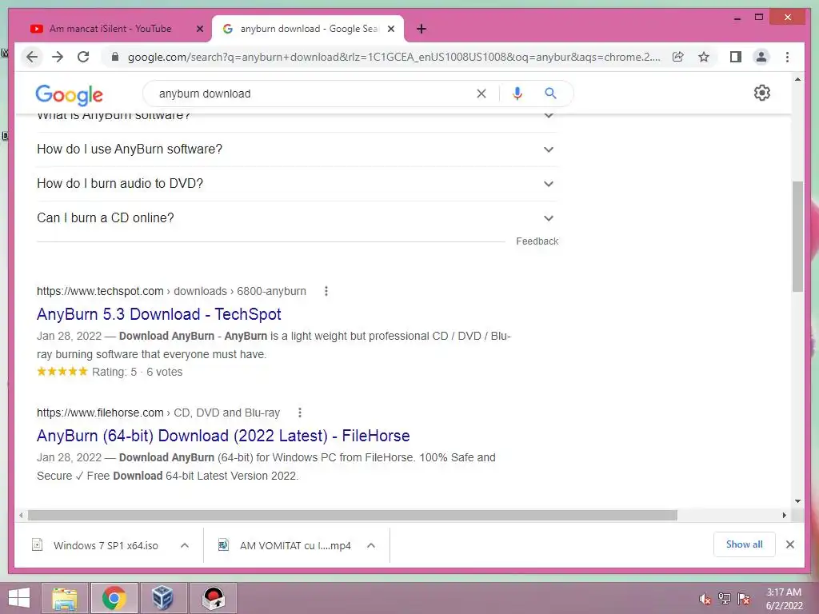Select the anyburn download Google tab
The width and height of the screenshot is (819, 614).
click(x=308, y=29)
